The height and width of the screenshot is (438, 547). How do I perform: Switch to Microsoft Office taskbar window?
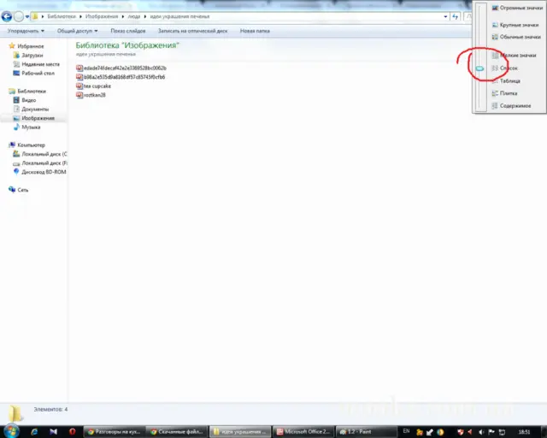click(303, 432)
